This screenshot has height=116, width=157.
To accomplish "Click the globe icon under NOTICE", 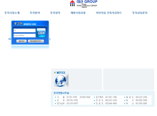I will (60, 81).
